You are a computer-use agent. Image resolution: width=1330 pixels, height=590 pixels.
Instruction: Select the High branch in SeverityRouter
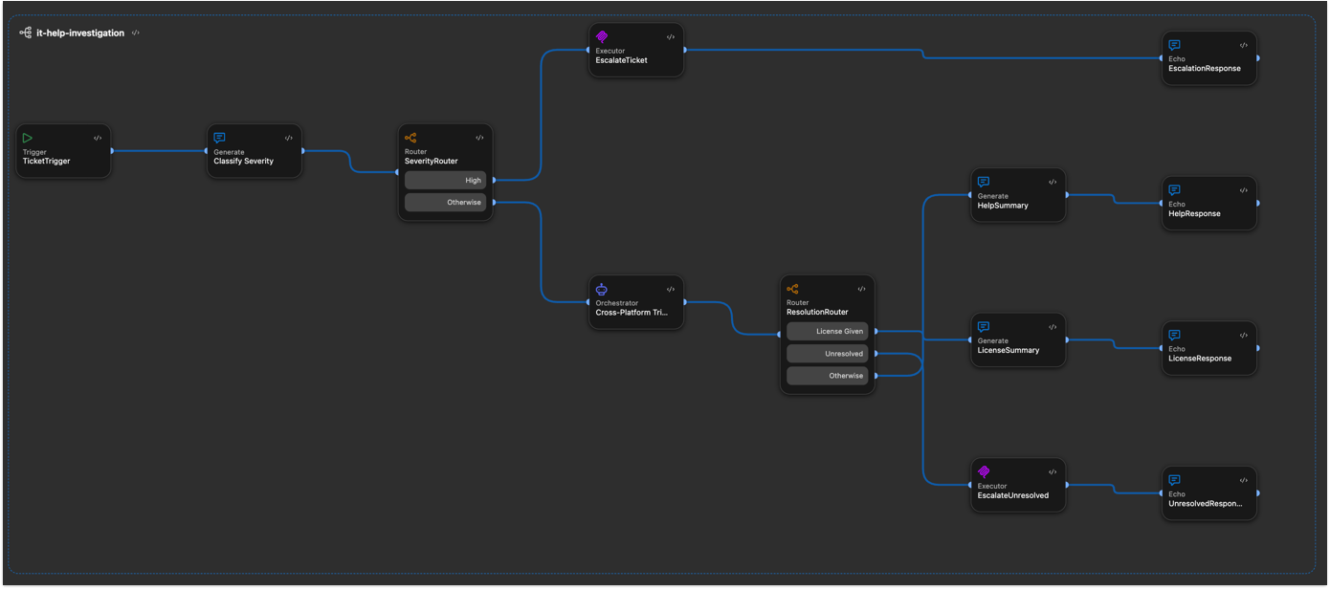click(x=445, y=180)
